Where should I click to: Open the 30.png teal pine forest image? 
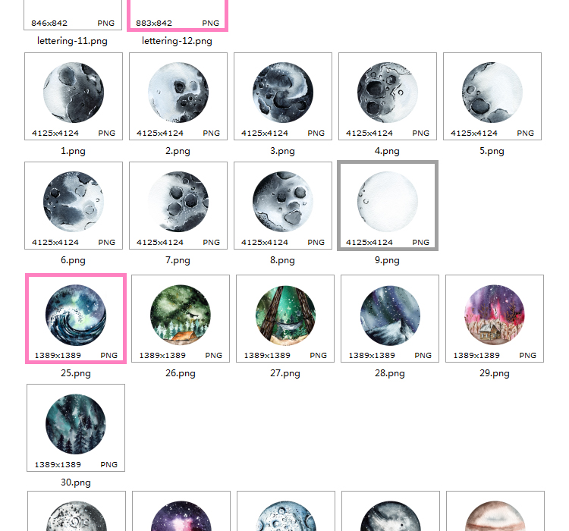click(76, 428)
